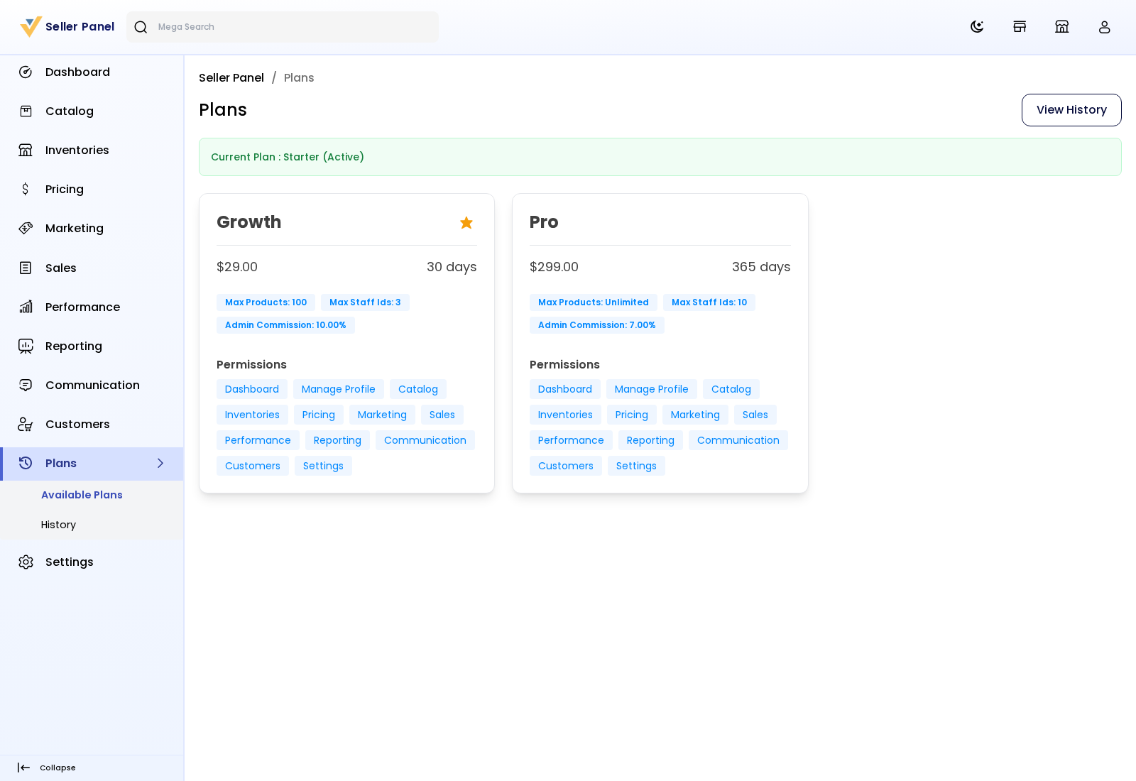Click the Seller Panel logo icon

pyautogui.click(x=31, y=27)
